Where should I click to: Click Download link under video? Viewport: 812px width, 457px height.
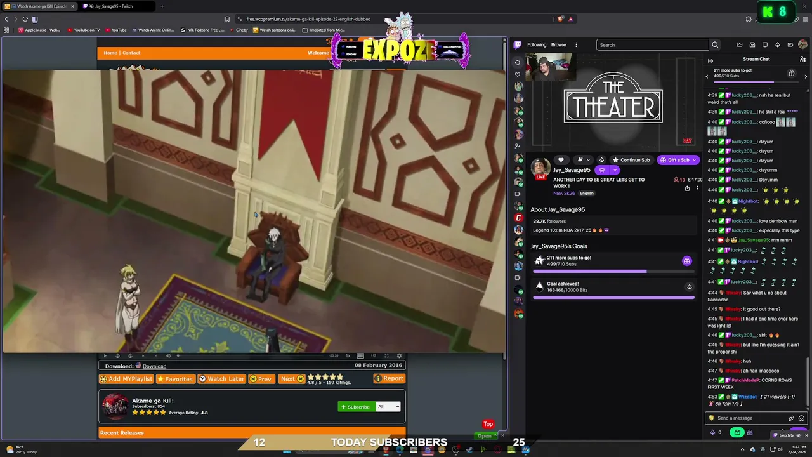[154, 366]
